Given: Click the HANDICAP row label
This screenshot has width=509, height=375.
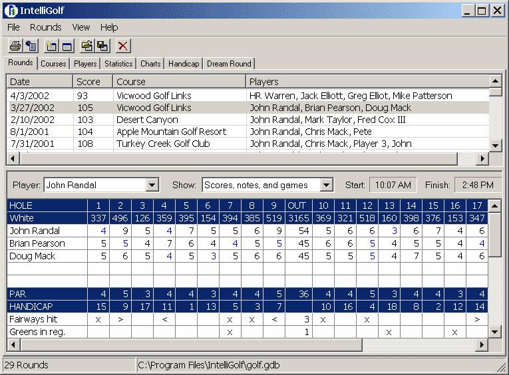Looking at the screenshot, I should point(31,307).
